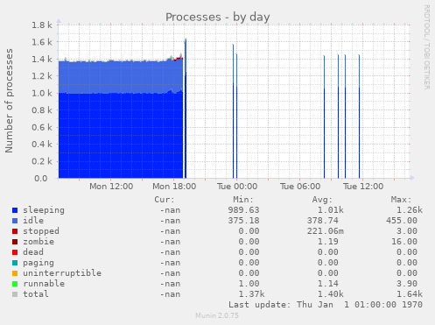435x325 pixels.
Task: Click total minimum value 1.37k
Action: pyautogui.click(x=251, y=294)
